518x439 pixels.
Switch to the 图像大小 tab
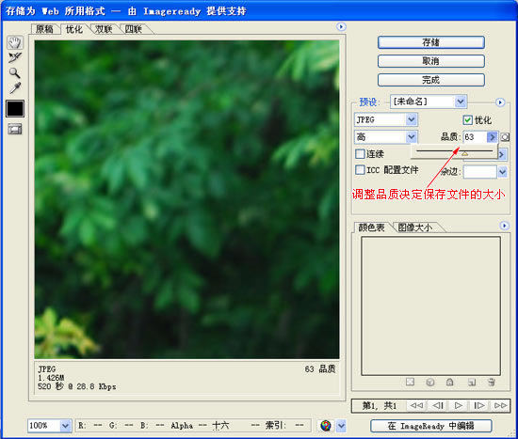[x=415, y=227]
